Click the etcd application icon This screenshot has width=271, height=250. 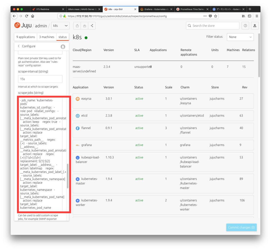(x=78, y=116)
